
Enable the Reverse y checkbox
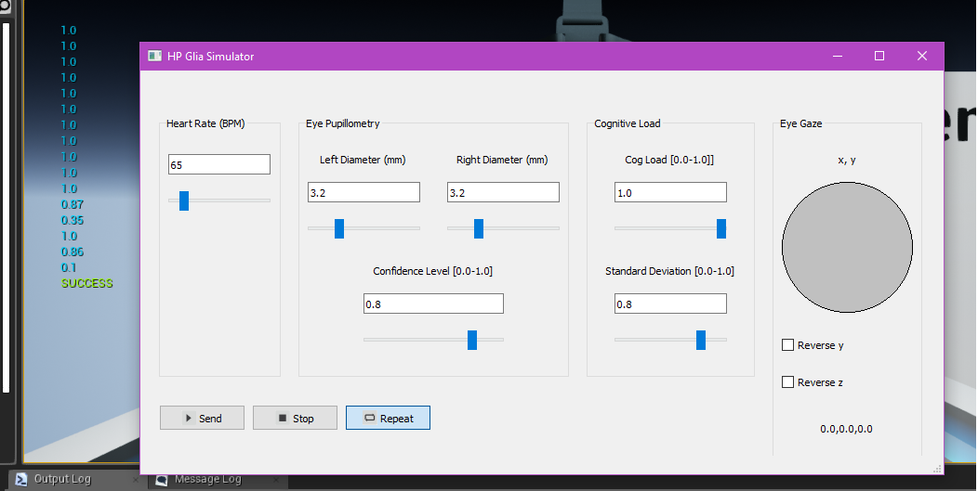[788, 345]
